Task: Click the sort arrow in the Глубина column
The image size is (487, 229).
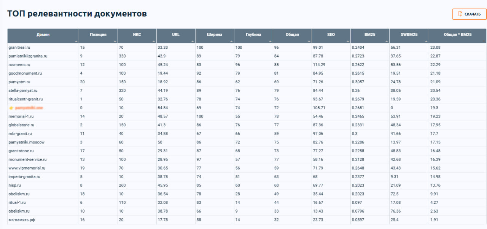Action: (x=270, y=41)
